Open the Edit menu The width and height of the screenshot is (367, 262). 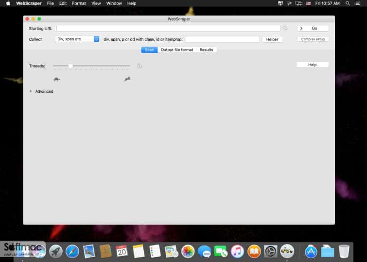point(63,3)
